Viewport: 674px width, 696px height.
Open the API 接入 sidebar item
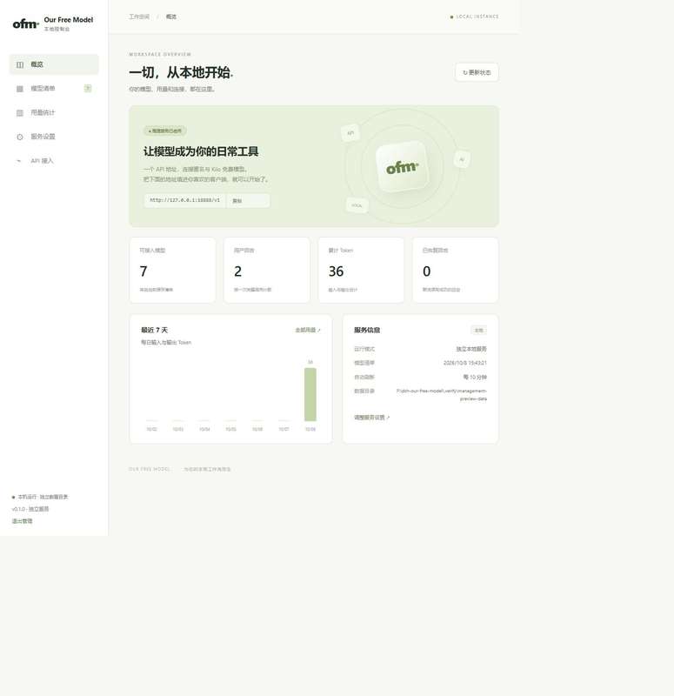(x=54, y=160)
